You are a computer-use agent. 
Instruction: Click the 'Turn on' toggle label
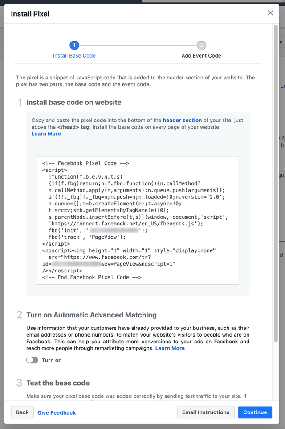[52, 360]
